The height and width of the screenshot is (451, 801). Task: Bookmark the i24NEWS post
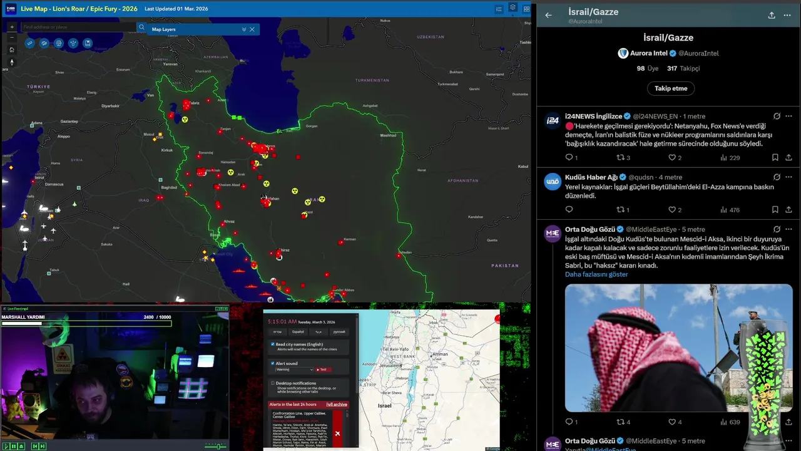(x=775, y=158)
